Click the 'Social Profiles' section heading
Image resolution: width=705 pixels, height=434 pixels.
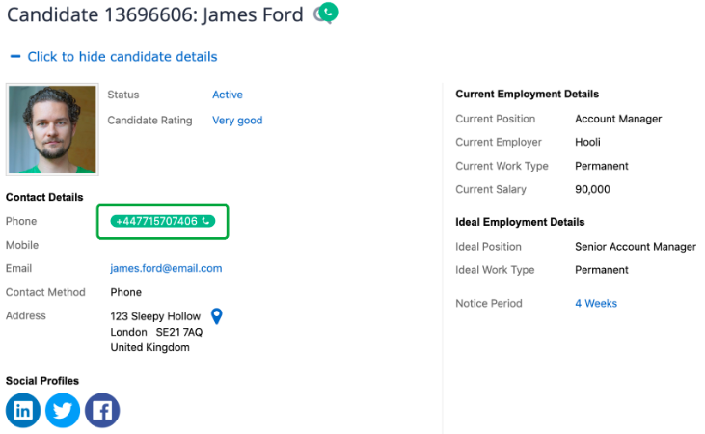(42, 381)
